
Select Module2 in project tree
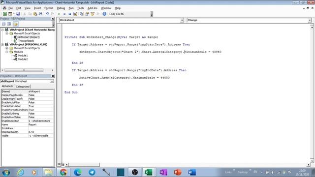coord(23,59)
